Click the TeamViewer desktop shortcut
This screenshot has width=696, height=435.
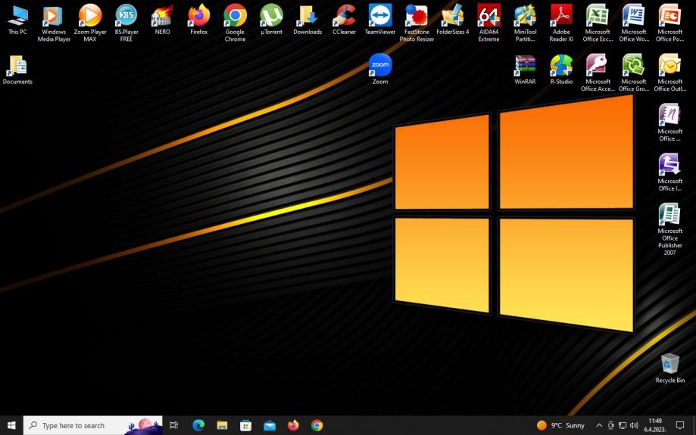(x=380, y=17)
